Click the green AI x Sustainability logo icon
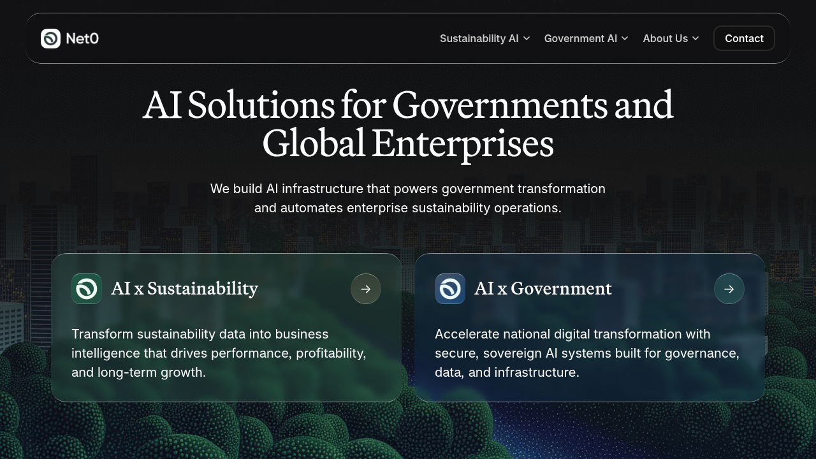This screenshot has height=459, width=816. [87, 289]
